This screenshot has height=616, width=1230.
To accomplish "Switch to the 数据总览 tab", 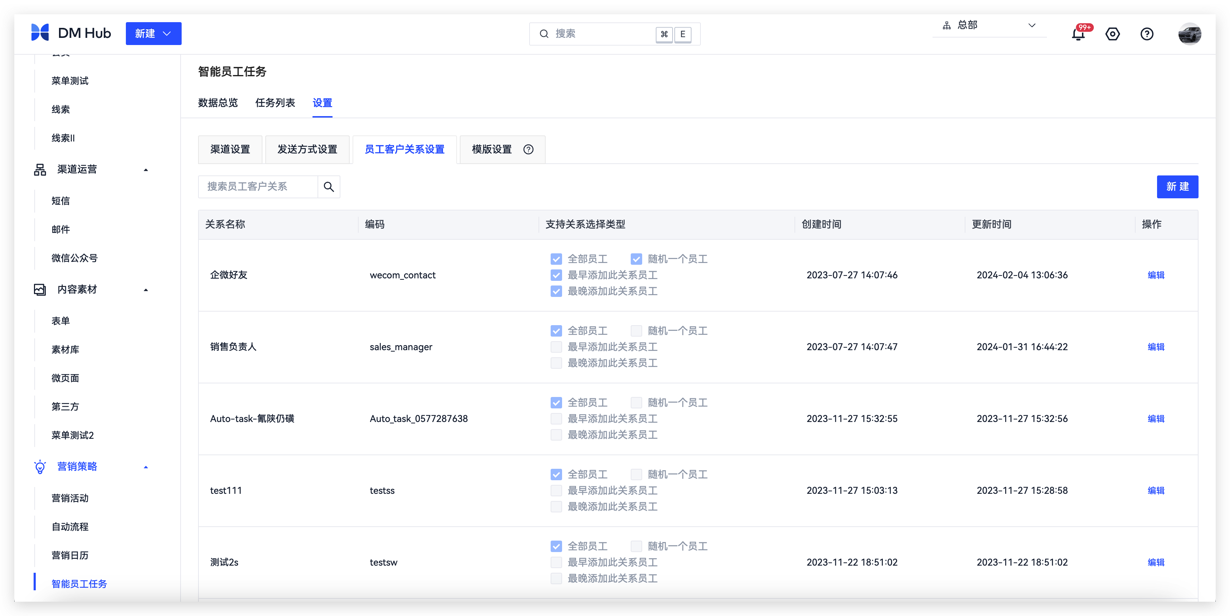I will click(218, 103).
